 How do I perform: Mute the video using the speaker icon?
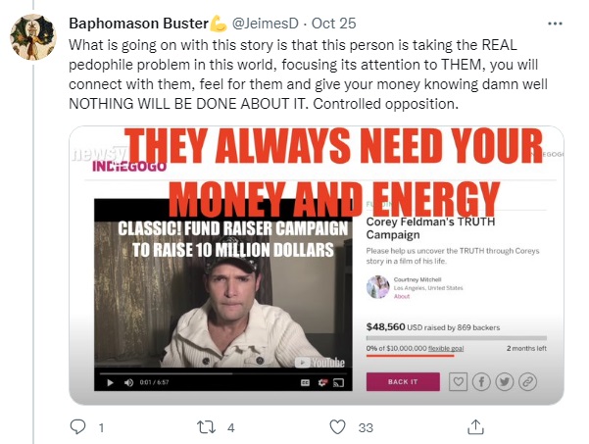[128, 383]
